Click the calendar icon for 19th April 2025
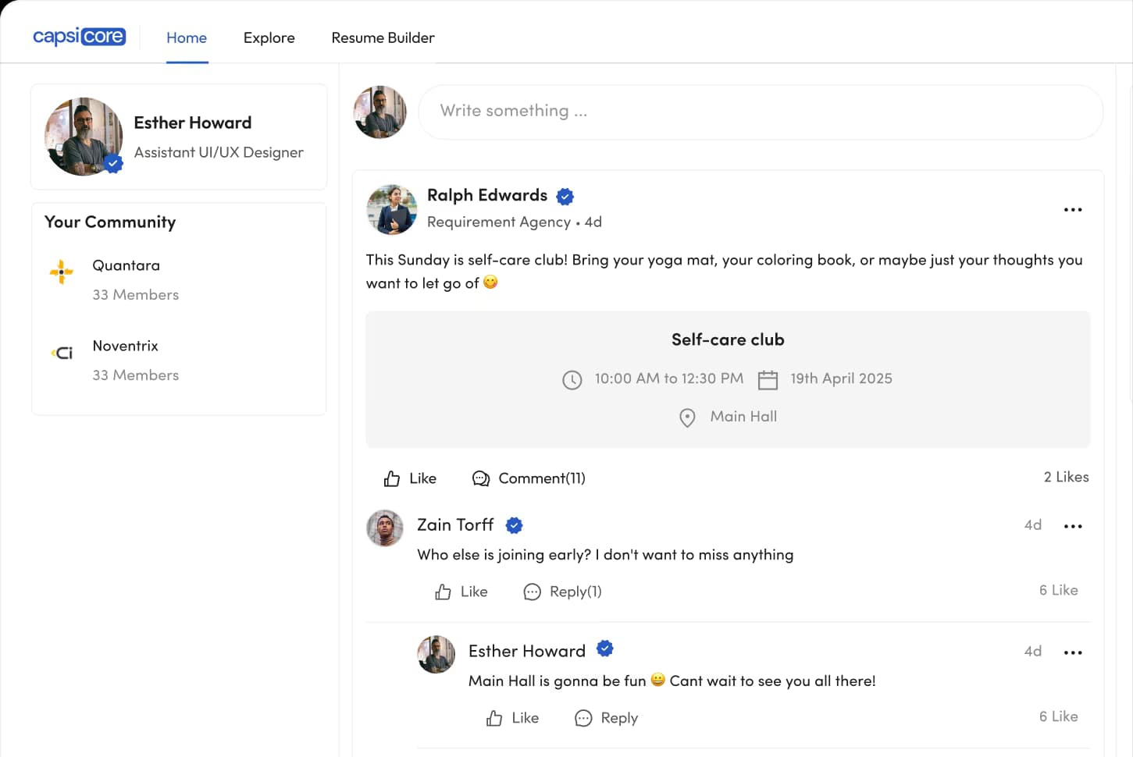Screen dimensions: 1133x757 click(768, 379)
